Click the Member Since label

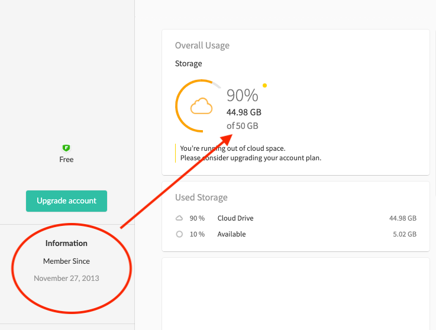66,261
